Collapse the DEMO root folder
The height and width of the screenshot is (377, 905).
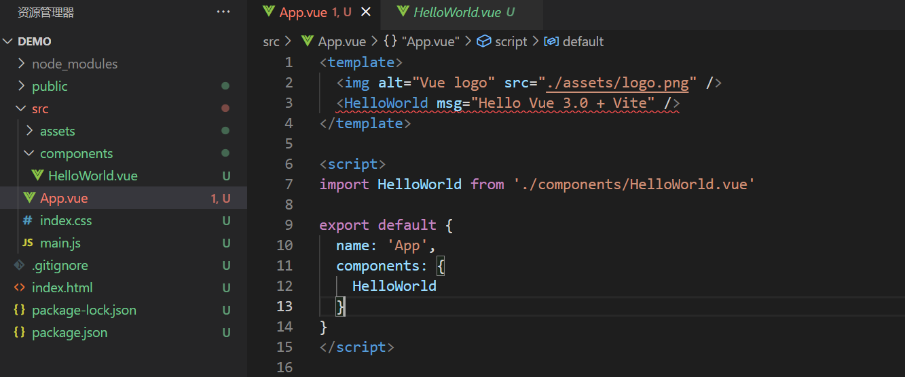pyautogui.click(x=7, y=41)
